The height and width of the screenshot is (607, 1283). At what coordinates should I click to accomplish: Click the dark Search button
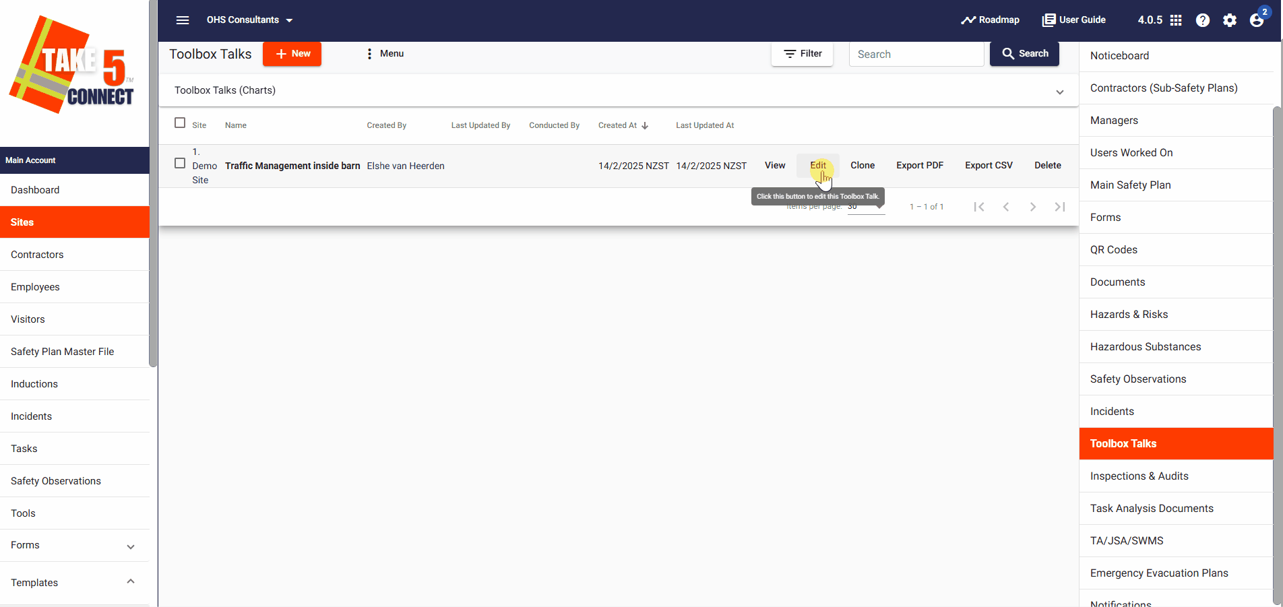tap(1024, 54)
